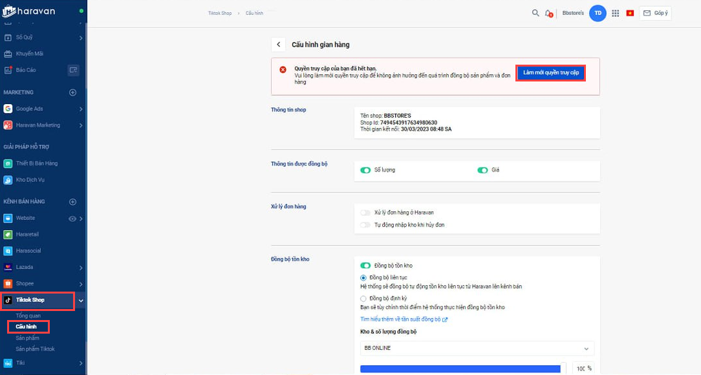This screenshot has width=701, height=375.
Task: Toggle the Giá sync switch
Action: [482, 170]
